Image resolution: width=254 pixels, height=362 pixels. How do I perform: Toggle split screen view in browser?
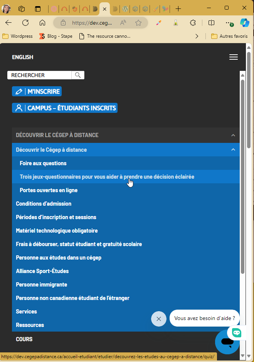(211, 23)
